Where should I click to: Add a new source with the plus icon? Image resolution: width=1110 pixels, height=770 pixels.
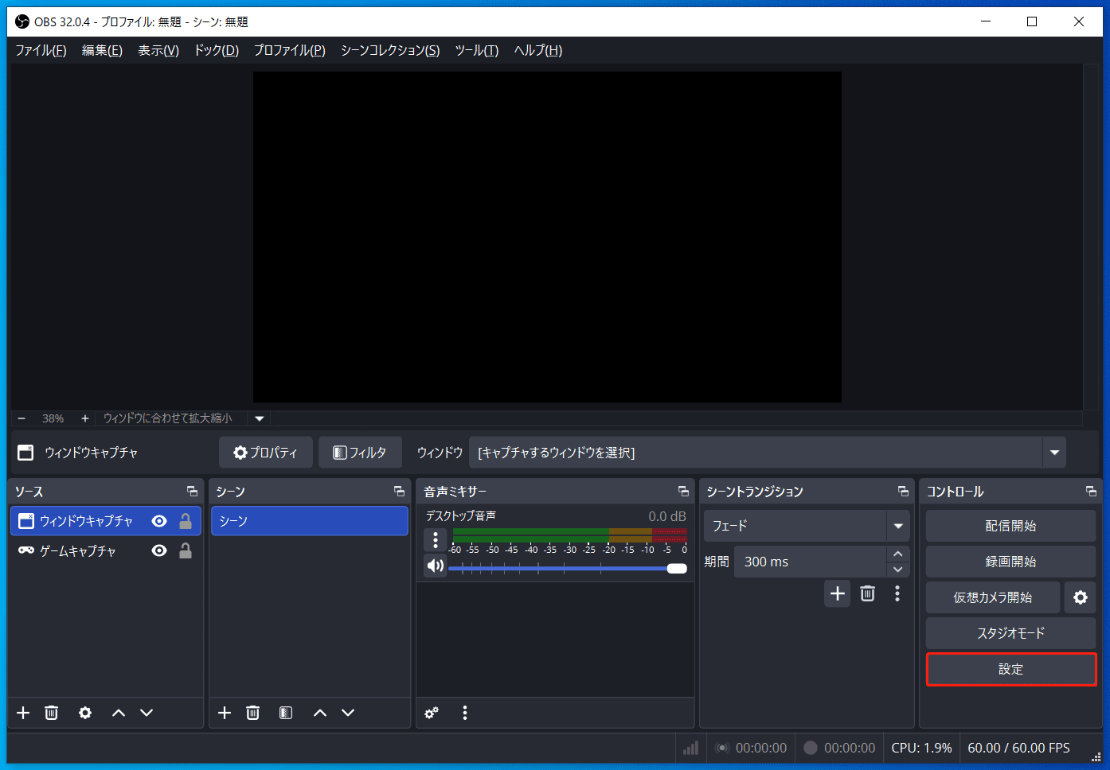(23, 713)
